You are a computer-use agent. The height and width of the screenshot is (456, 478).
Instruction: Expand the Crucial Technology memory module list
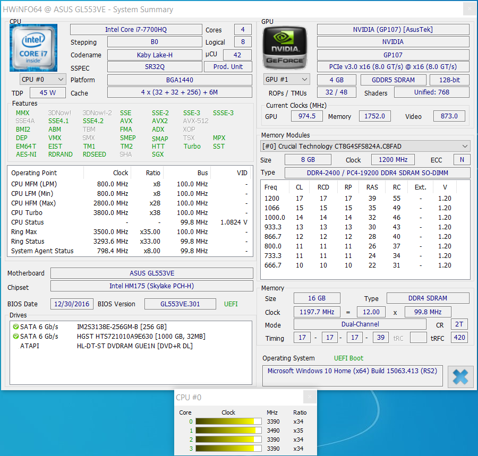(x=365, y=146)
